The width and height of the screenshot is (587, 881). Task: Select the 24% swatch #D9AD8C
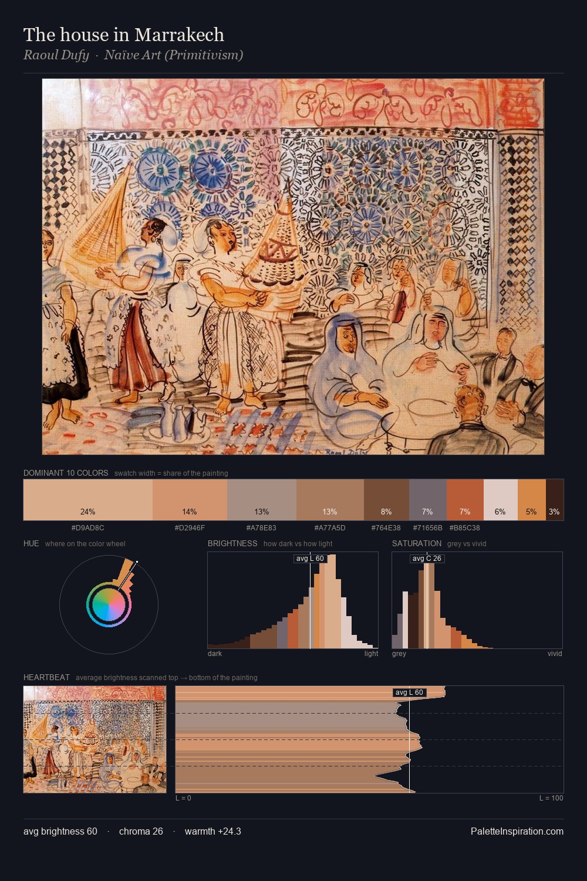88,500
